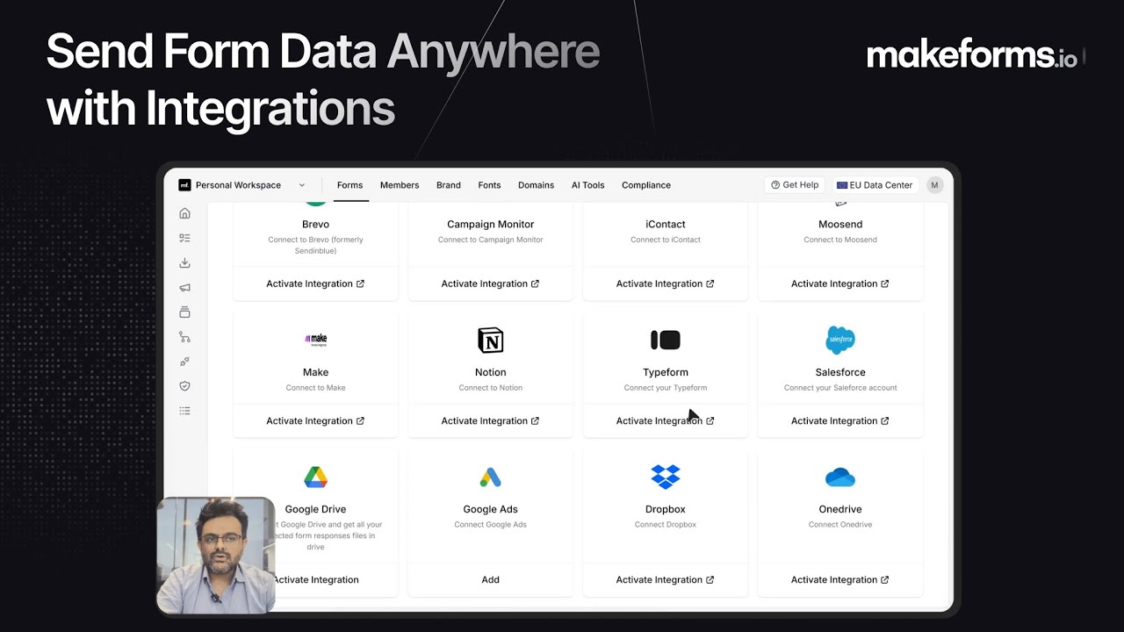Click 'Connect your Saleforce account' text
This screenshot has height=632, width=1124.
(840, 387)
